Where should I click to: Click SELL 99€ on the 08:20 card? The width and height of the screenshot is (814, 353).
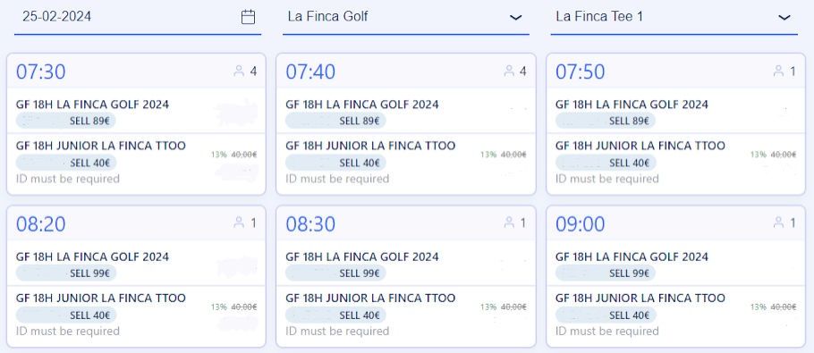tap(66, 273)
